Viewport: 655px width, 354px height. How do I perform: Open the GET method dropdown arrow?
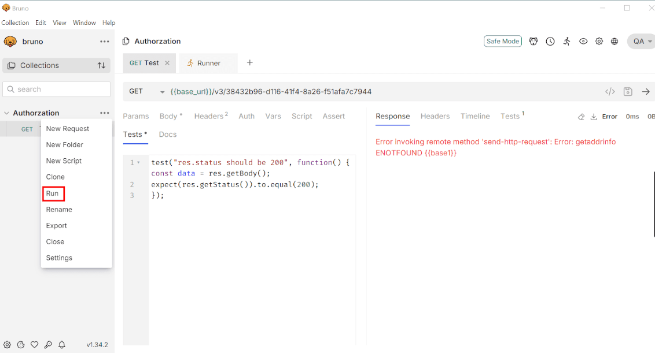coord(162,92)
